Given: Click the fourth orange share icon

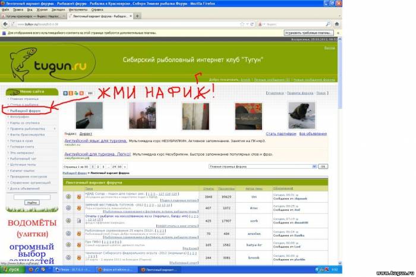Looking at the screenshot, I should [x=81, y=93].
